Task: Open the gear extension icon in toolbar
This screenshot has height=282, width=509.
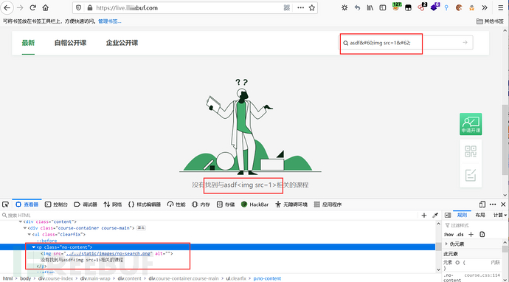Action: pos(344,8)
